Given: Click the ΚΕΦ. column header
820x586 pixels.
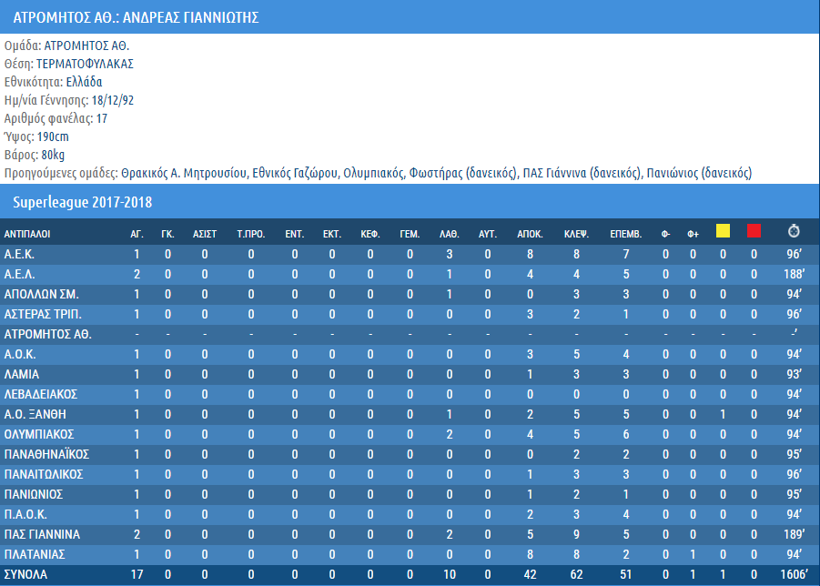Looking at the screenshot, I should point(370,234).
